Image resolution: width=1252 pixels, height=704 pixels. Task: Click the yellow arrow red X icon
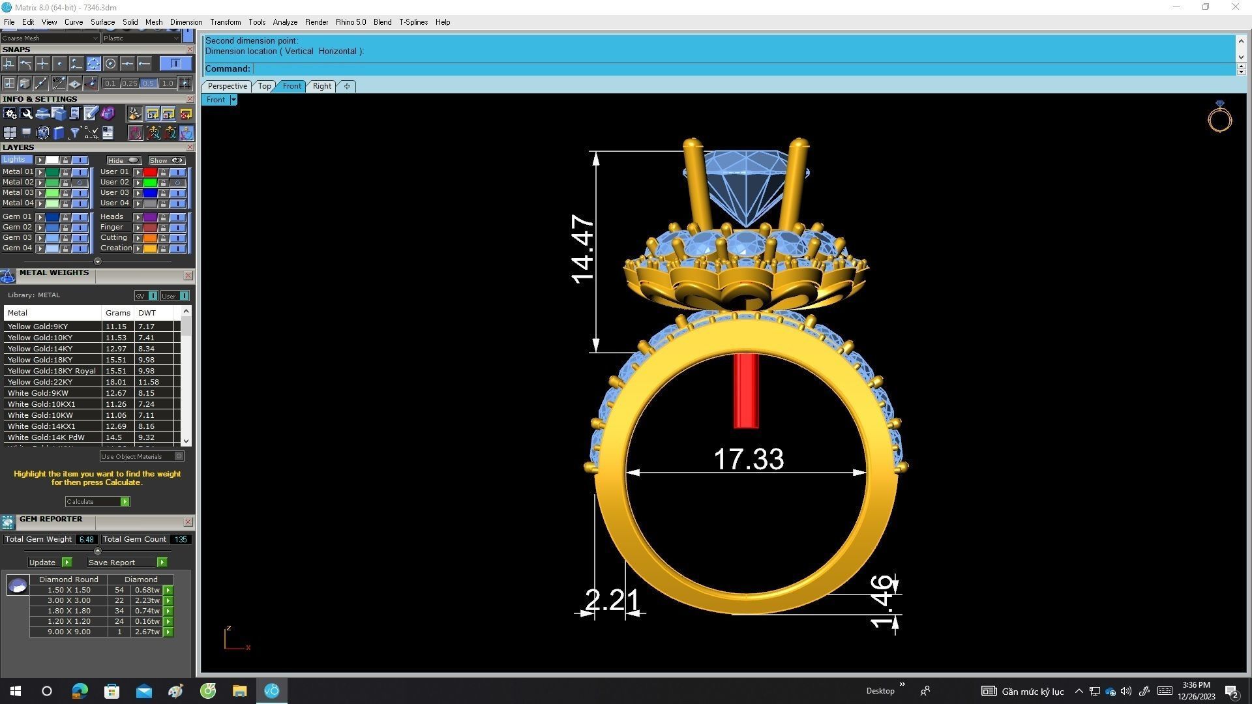186,114
